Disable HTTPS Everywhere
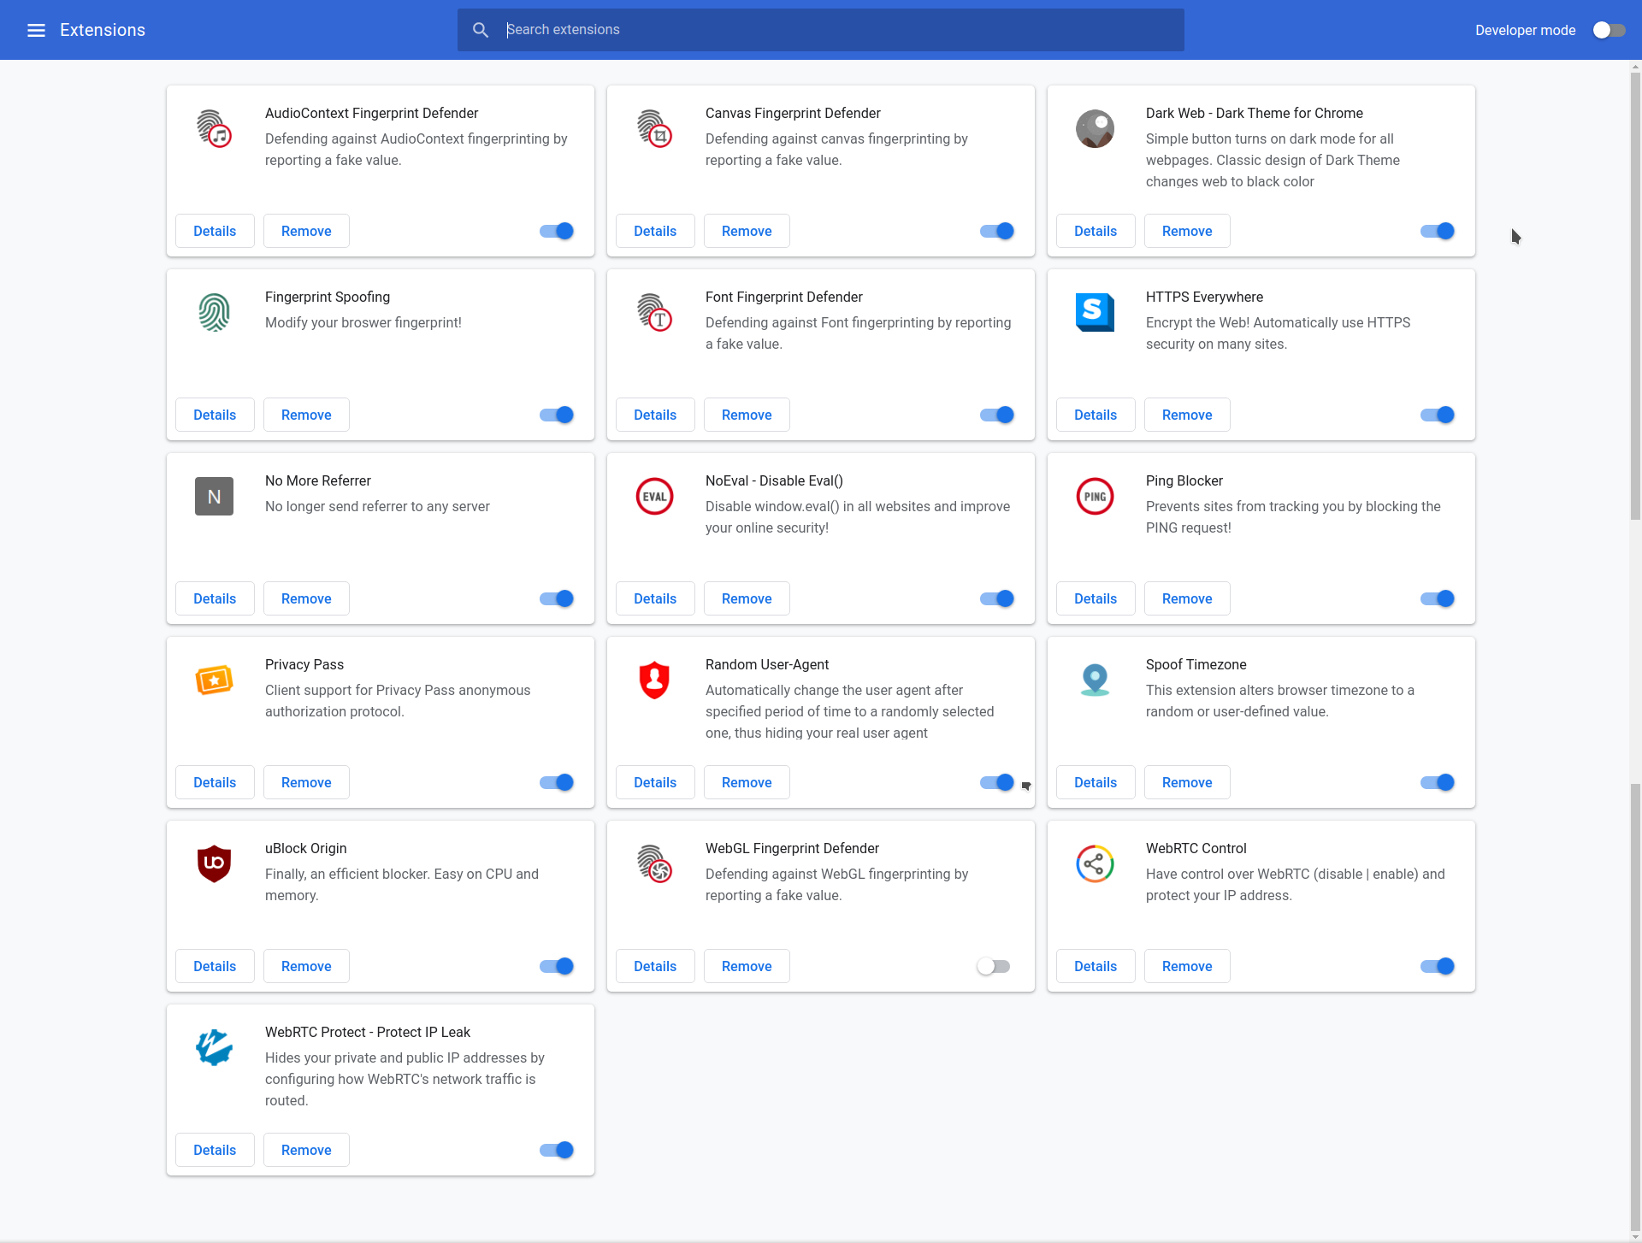1642x1243 pixels. (x=1436, y=414)
